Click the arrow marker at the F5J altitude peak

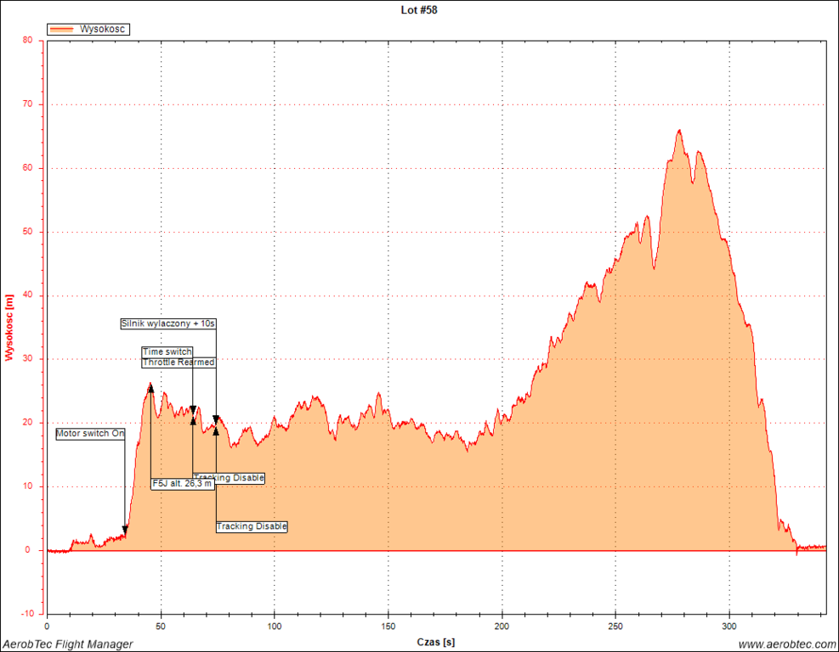150,388
